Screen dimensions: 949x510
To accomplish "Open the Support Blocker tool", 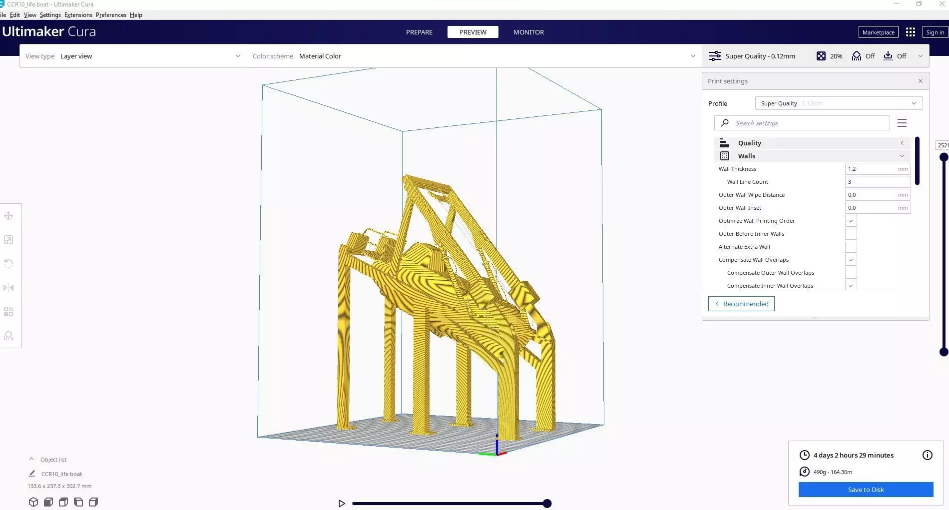I will (x=8, y=336).
